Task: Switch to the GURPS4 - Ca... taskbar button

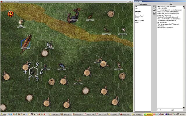Action: (x=90, y=114)
